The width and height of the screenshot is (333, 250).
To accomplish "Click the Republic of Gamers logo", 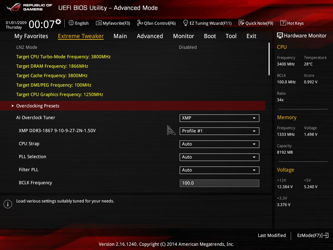I will [29, 7].
